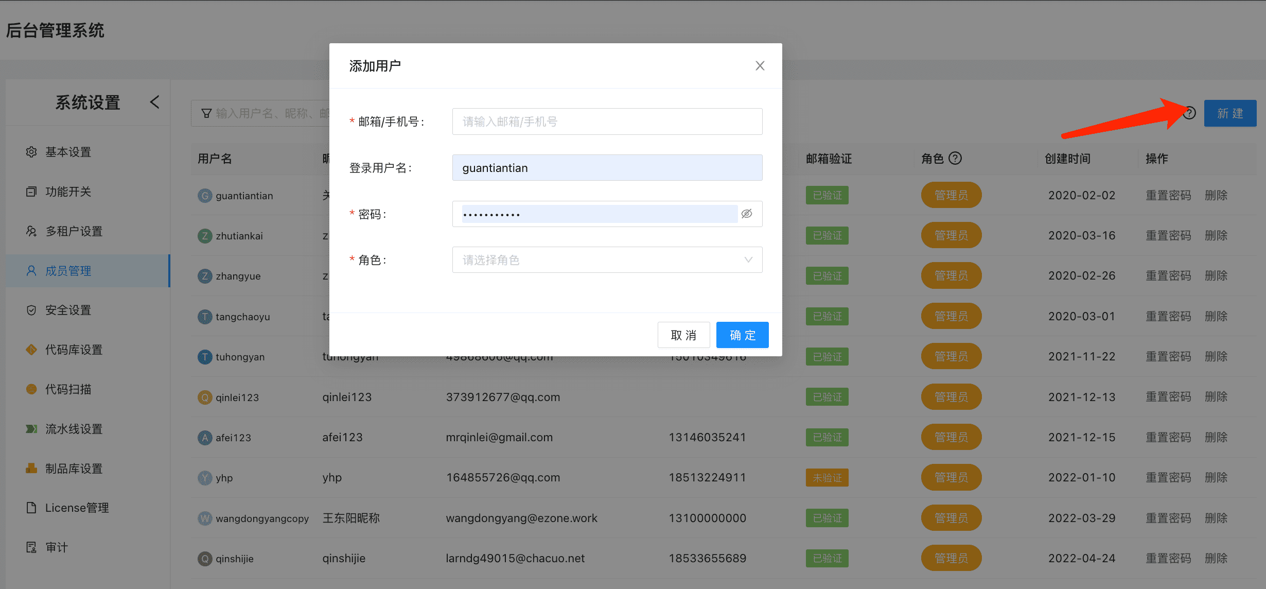Click the 流水线设置 pipeline icon

tap(30, 428)
